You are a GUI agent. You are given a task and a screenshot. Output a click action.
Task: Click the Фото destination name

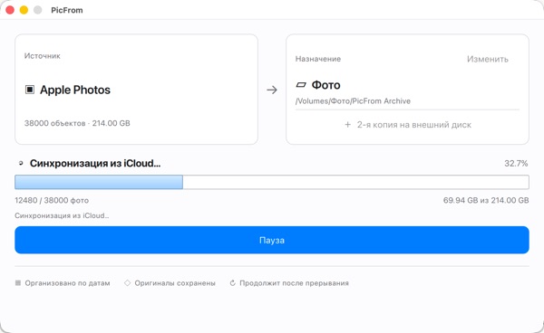tap(325, 85)
